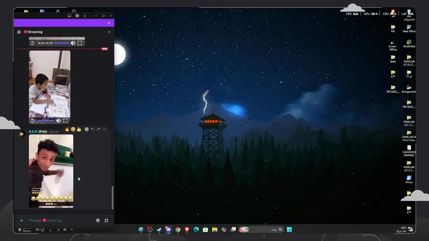The height and width of the screenshot is (241, 429).
Task: Open more message options (three dots)
Action: [104, 129]
